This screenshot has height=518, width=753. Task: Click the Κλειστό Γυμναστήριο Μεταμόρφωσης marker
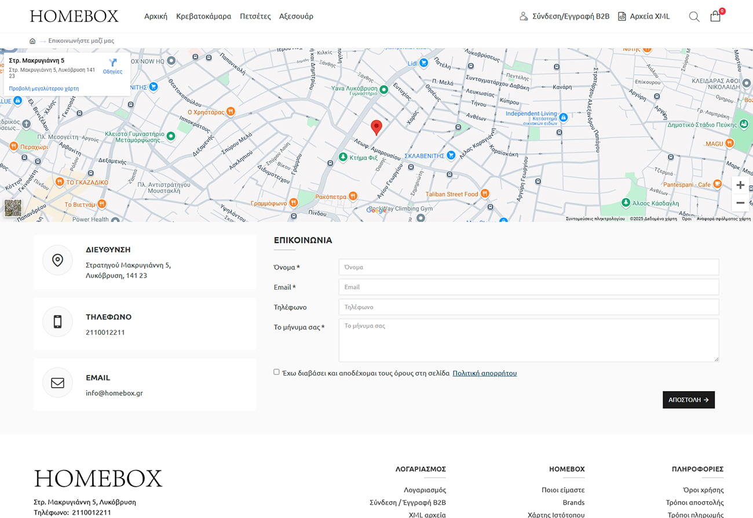point(170,136)
